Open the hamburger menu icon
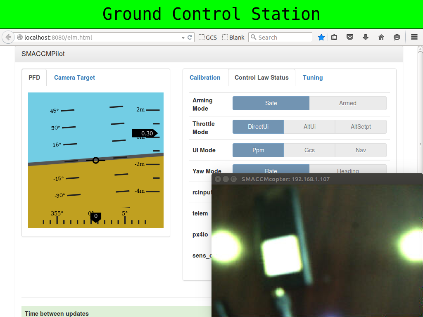This screenshot has width=423, height=317. point(414,37)
